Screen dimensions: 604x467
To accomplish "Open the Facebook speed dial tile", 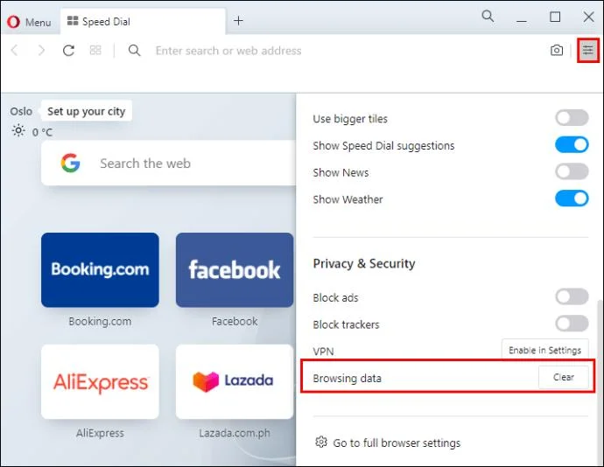I will (235, 270).
